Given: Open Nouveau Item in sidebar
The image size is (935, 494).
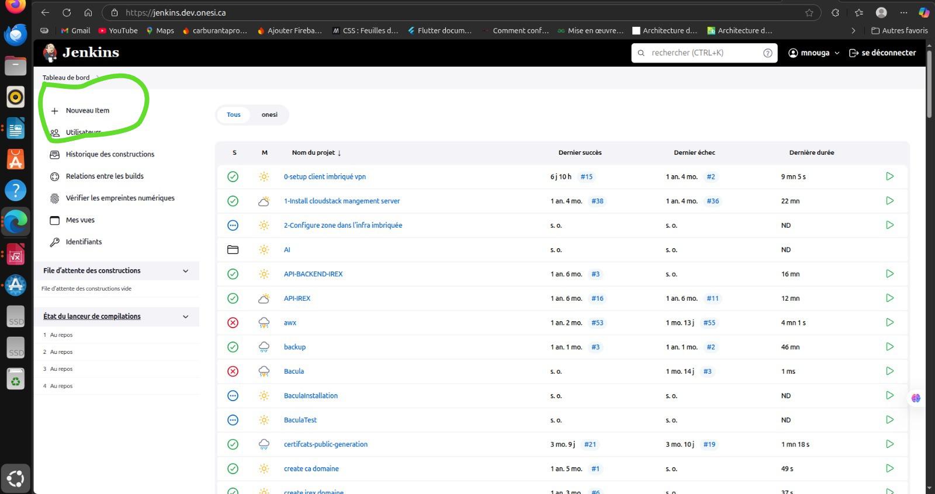Looking at the screenshot, I should (x=81, y=110).
